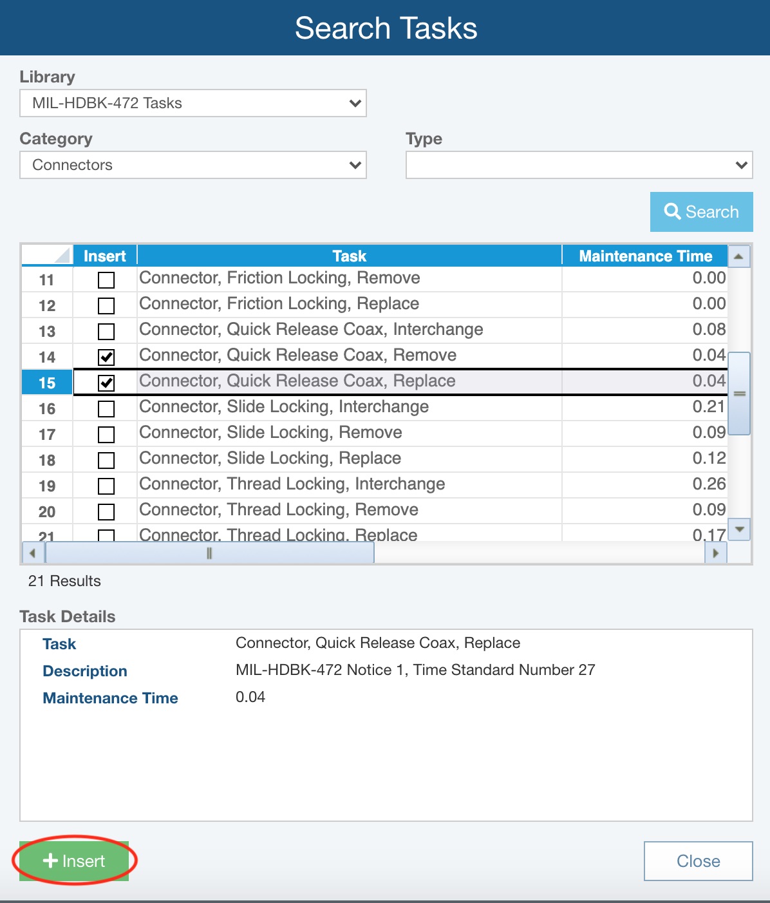Click task cell Connector, Friction Locking, Replace
Screen dimensions: 770x903
click(350, 304)
